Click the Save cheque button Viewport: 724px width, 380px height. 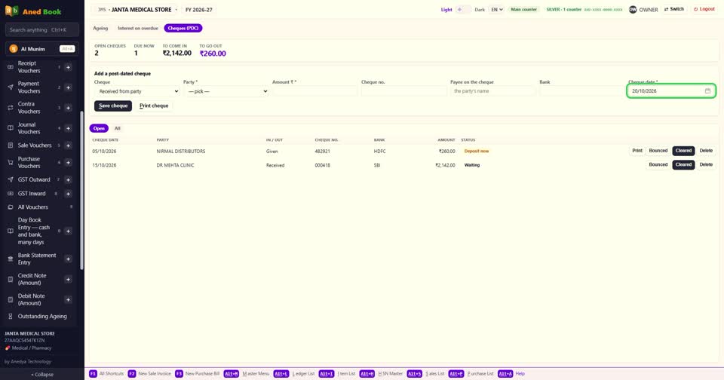pos(113,106)
